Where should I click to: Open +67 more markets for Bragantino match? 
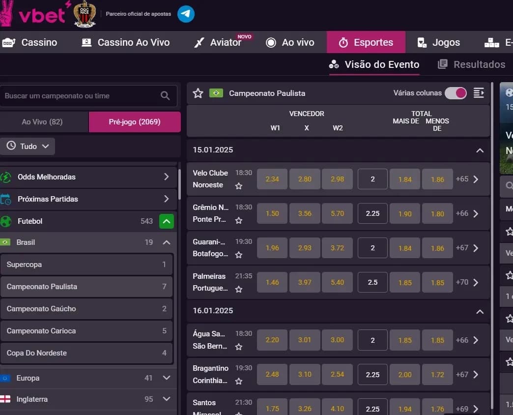(467, 374)
